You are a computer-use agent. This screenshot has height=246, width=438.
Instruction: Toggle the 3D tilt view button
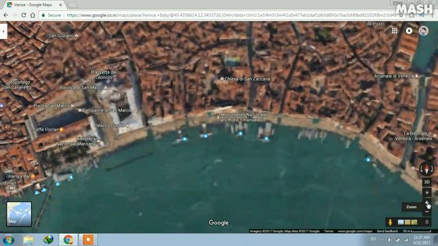click(427, 182)
